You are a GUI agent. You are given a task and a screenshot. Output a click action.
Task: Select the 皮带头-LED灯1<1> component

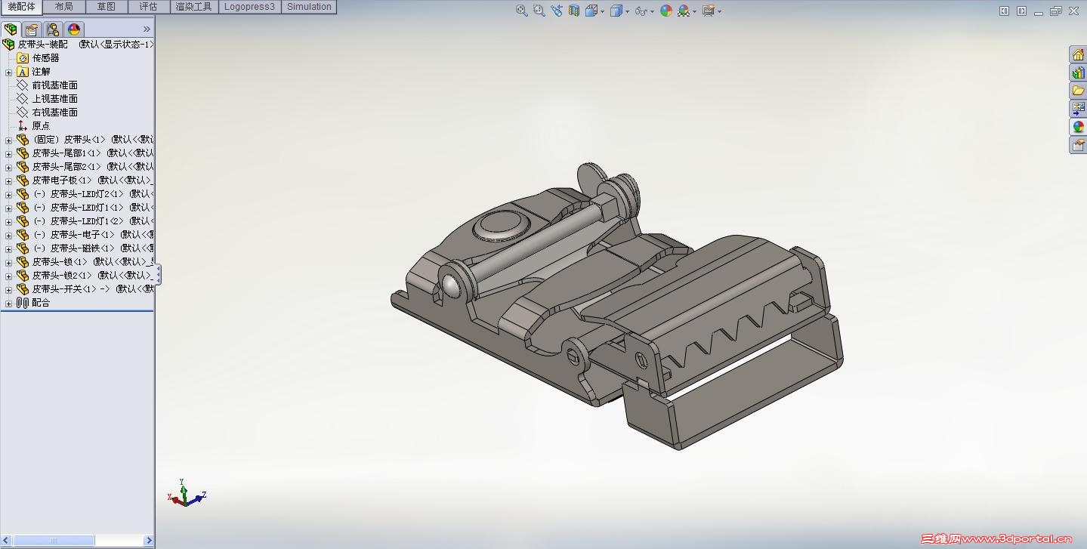click(x=85, y=208)
